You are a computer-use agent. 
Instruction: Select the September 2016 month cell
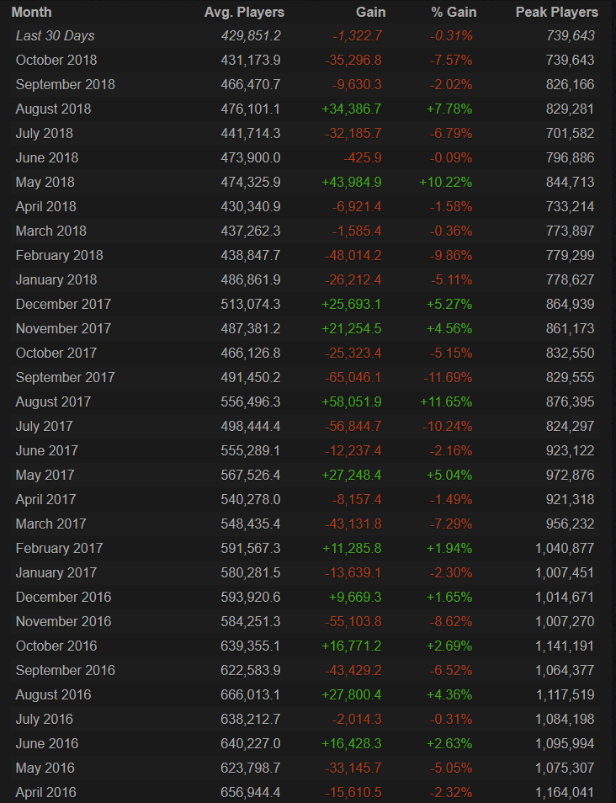pos(66,670)
